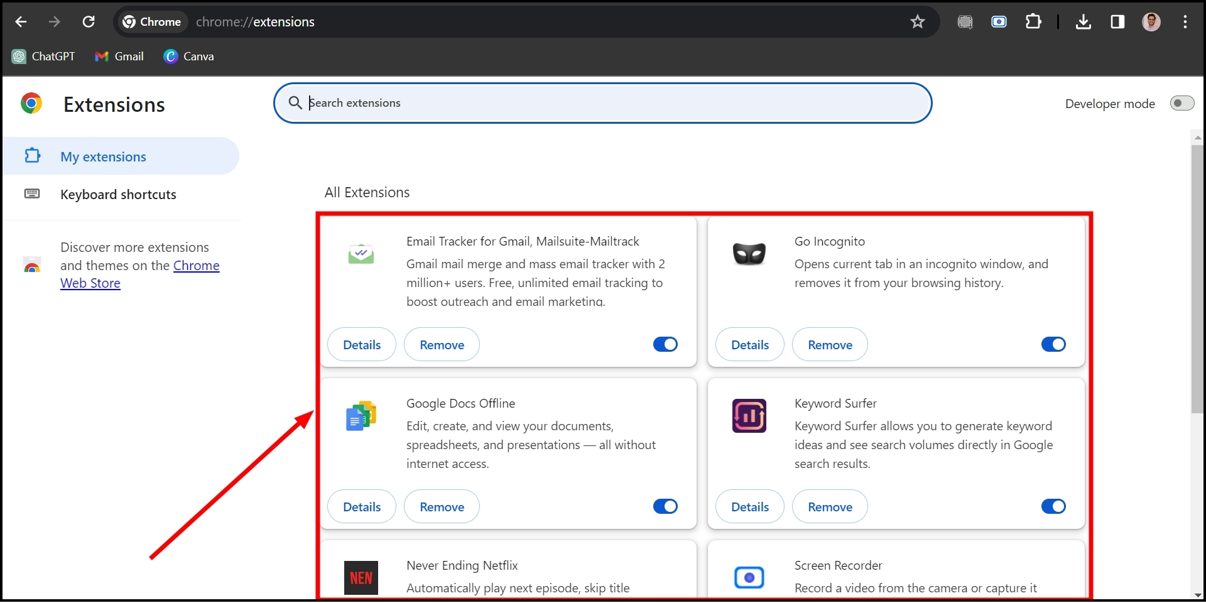
Task: Open the Chrome three-dot menu
Action: click(x=1185, y=22)
